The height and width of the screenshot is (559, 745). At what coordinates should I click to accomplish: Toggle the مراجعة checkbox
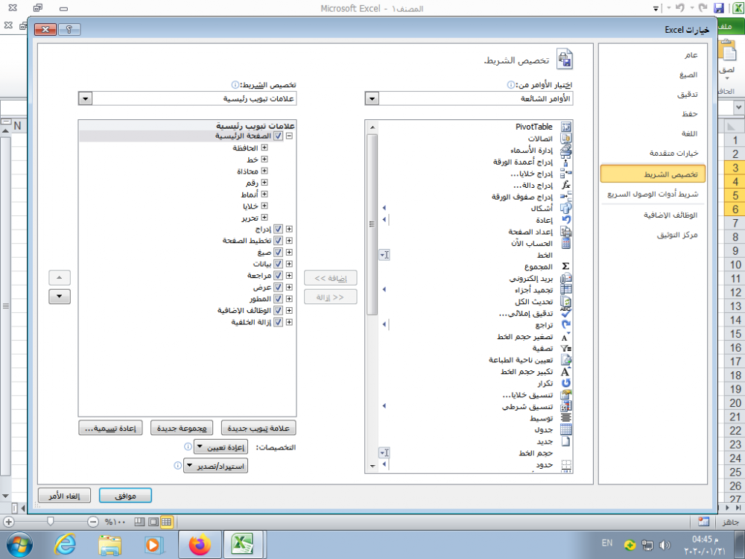coord(278,276)
